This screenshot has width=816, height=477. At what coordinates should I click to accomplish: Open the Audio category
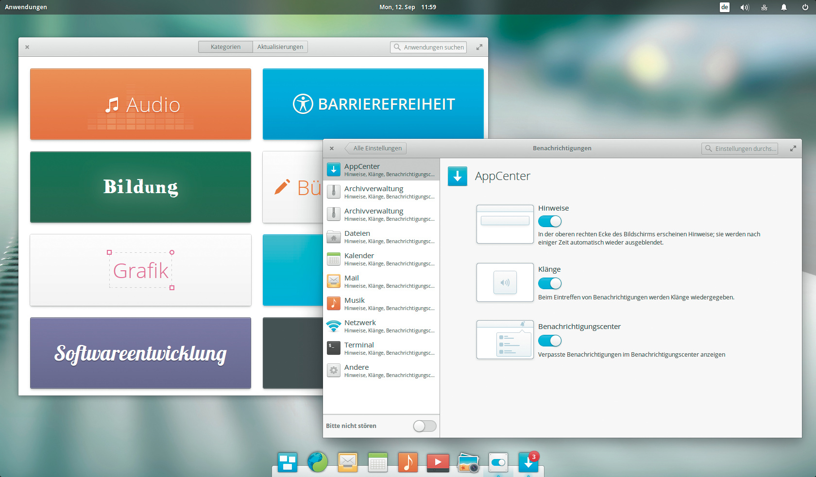(x=140, y=104)
